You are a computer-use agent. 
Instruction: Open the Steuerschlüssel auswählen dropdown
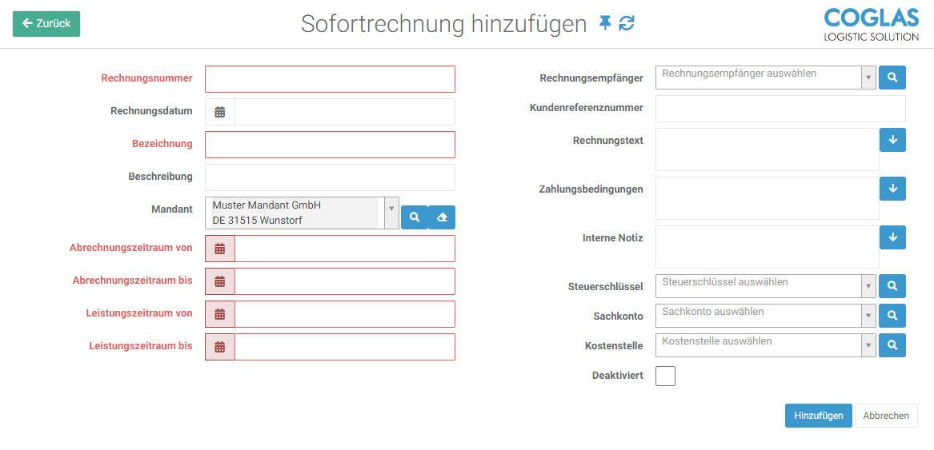click(868, 286)
